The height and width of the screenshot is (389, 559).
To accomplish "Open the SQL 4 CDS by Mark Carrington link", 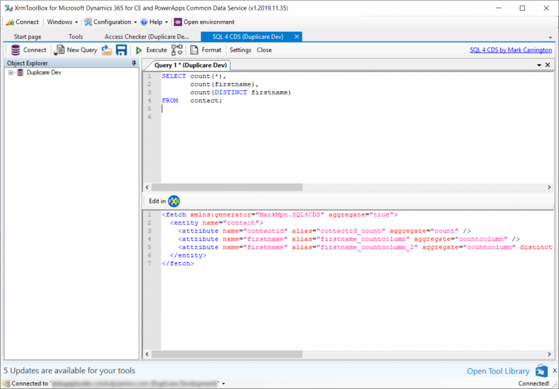I will [x=510, y=50].
